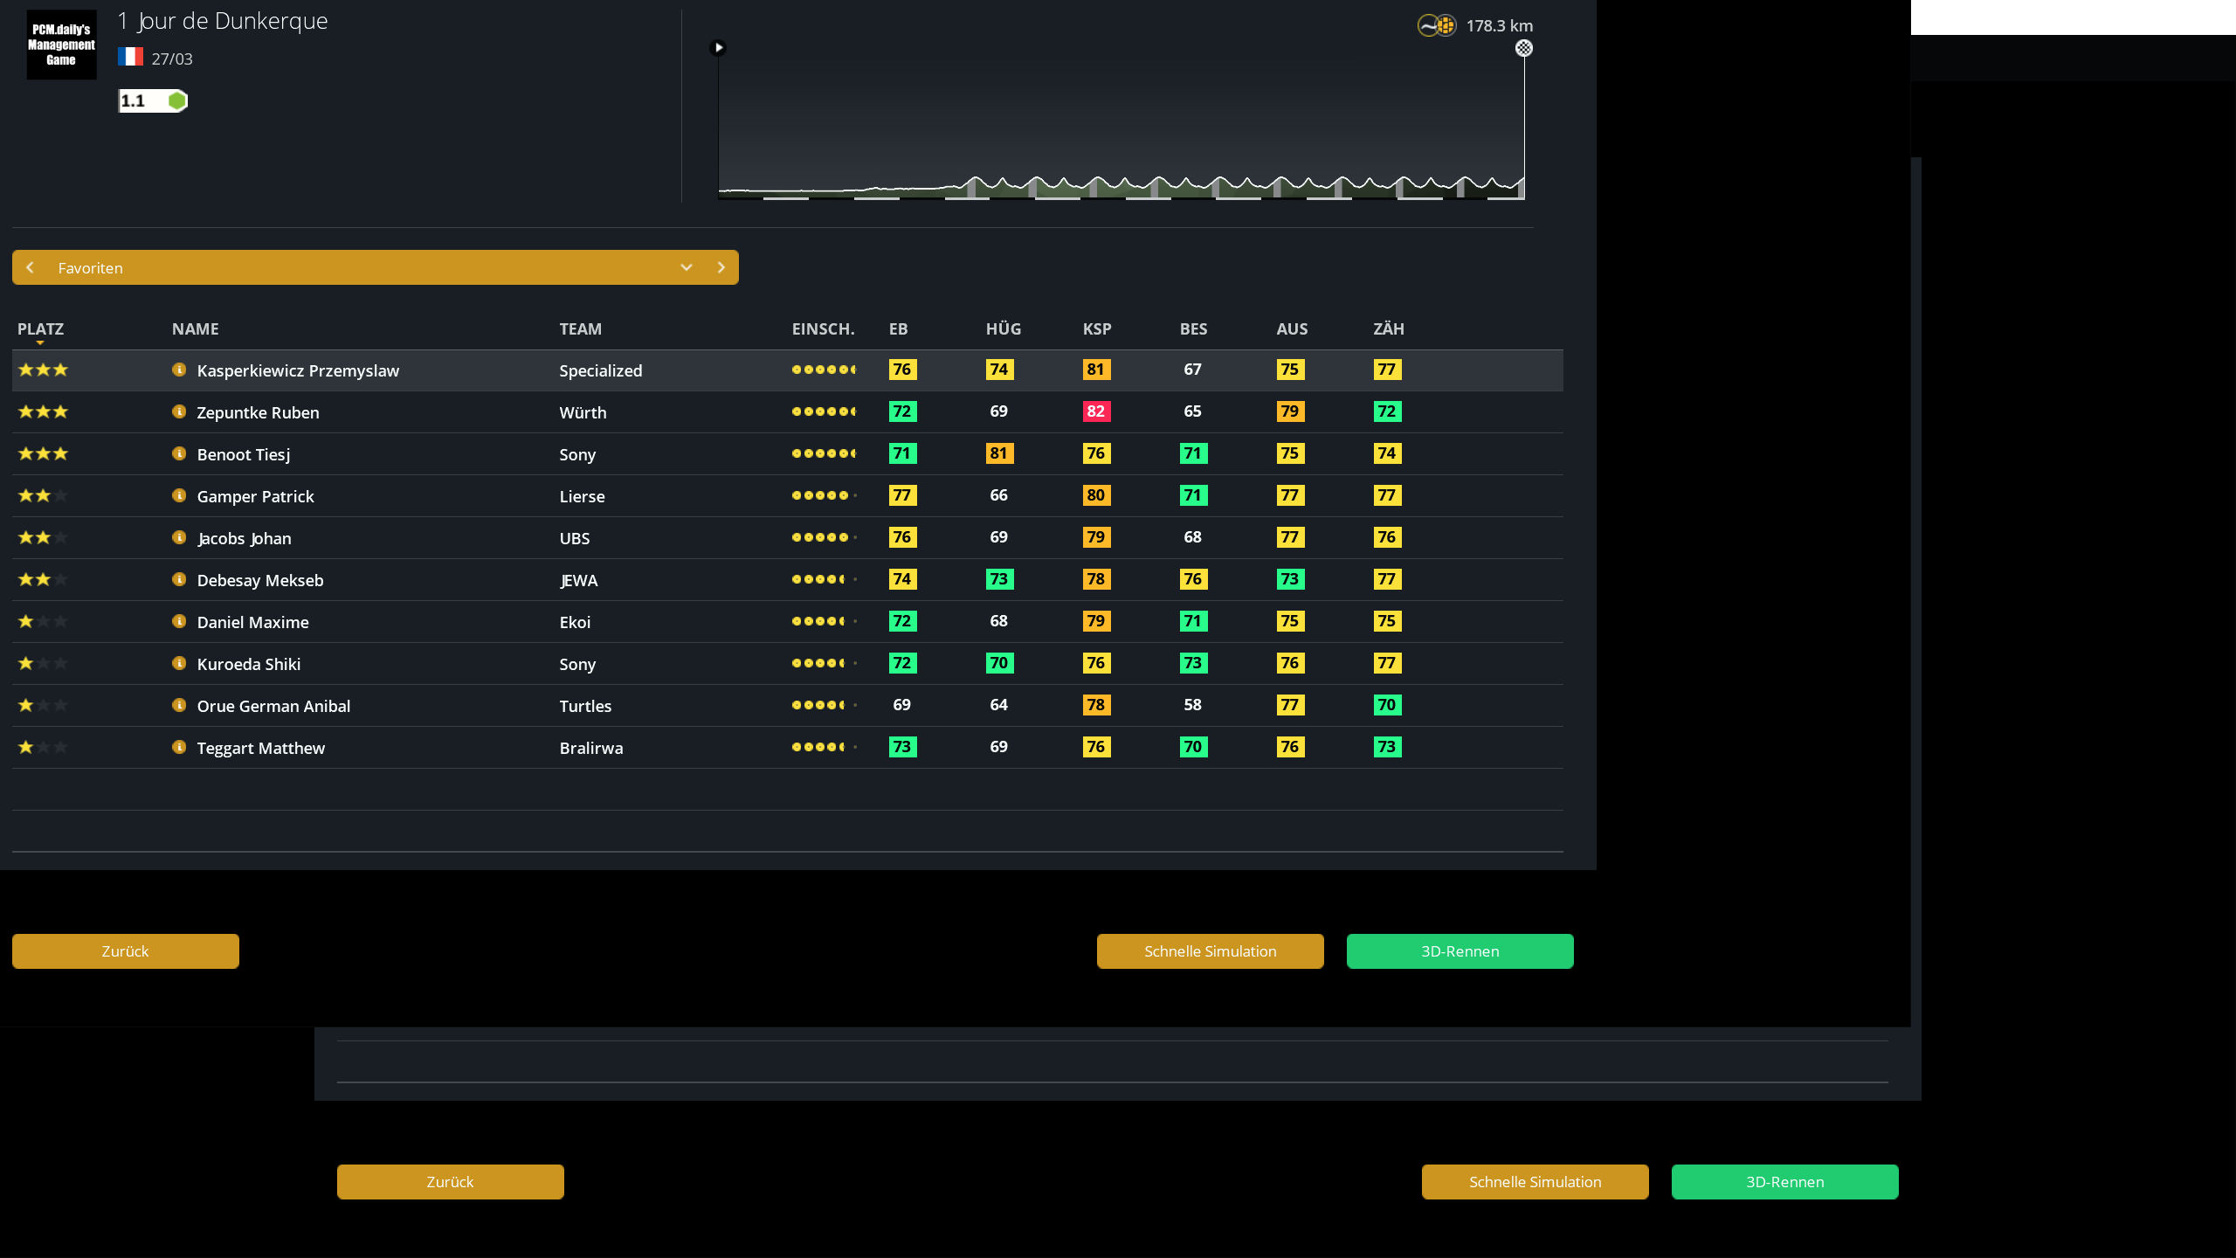Click team Turtles cell

click(x=585, y=706)
